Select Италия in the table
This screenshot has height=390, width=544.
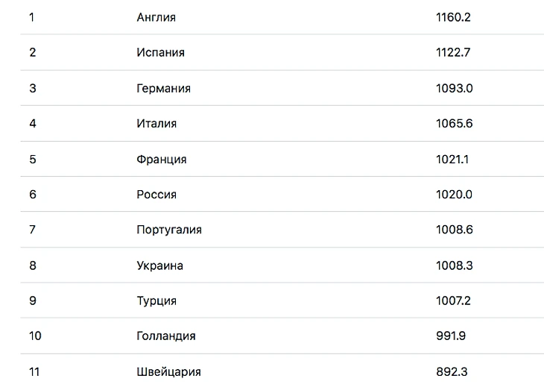(156, 123)
